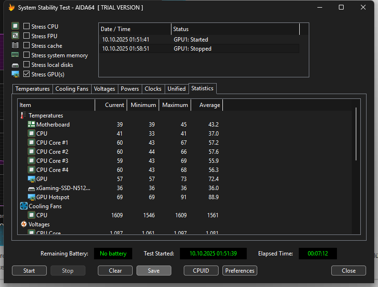This screenshot has width=378, height=287.
Task: Click the Current column header
Action: [x=111, y=105]
